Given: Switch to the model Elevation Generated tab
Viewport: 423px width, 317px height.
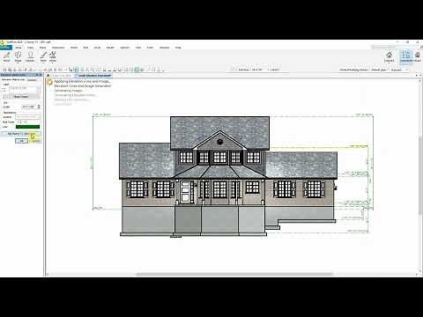Looking at the screenshot, I should [x=94, y=76].
